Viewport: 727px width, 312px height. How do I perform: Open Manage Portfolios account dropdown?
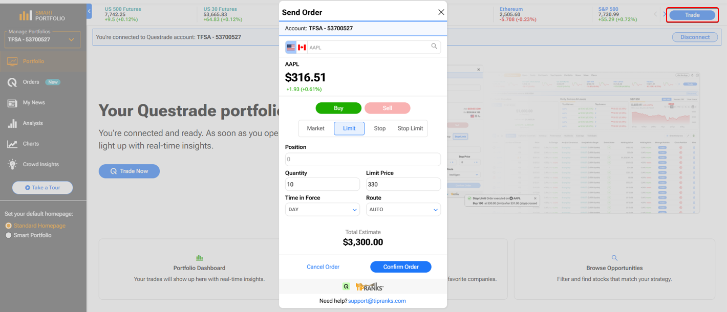[x=42, y=39]
